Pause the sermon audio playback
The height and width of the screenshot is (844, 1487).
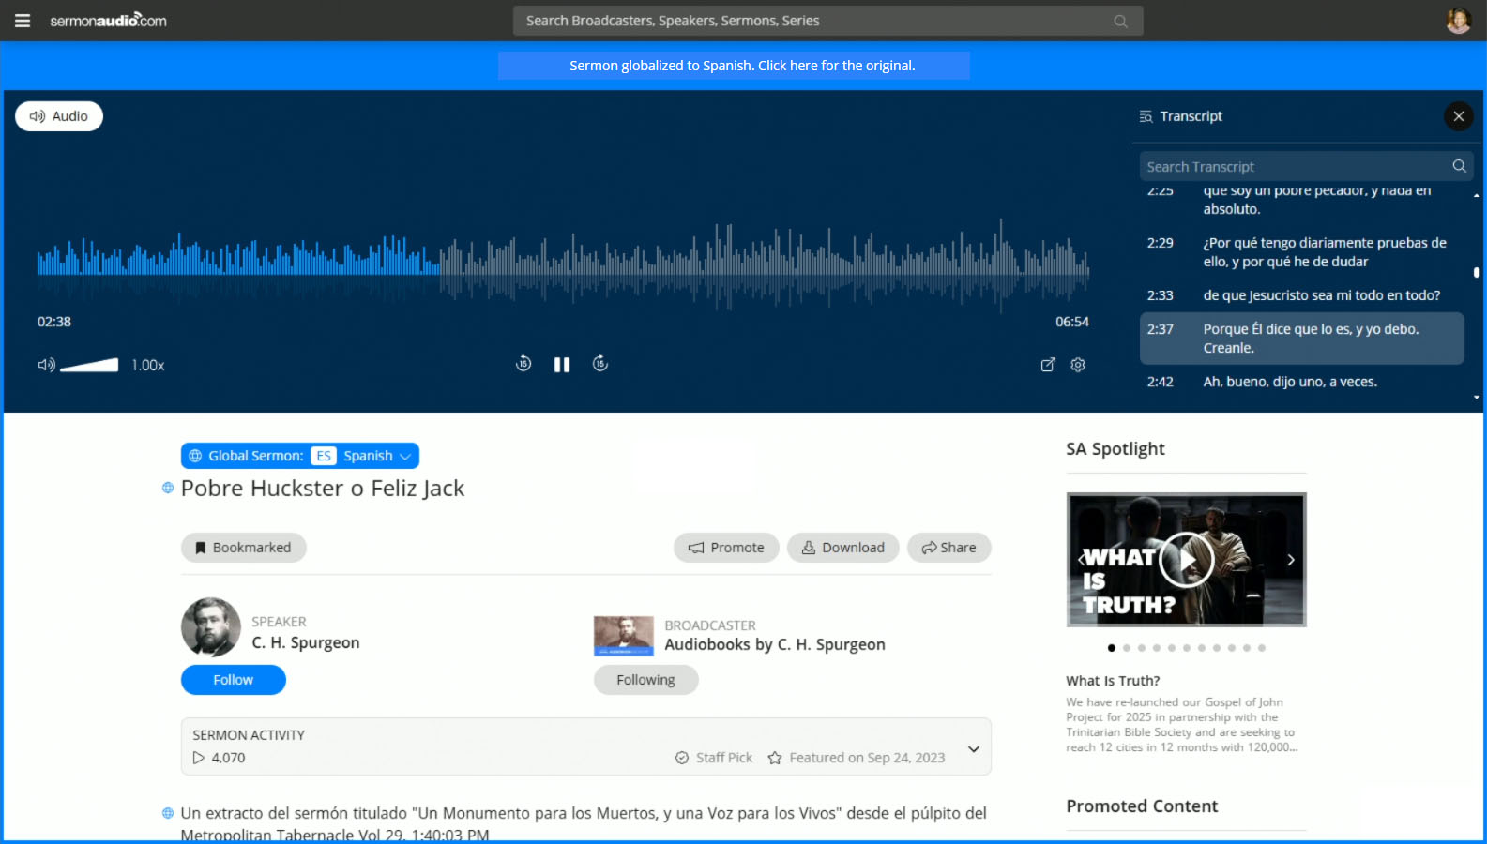pos(562,365)
